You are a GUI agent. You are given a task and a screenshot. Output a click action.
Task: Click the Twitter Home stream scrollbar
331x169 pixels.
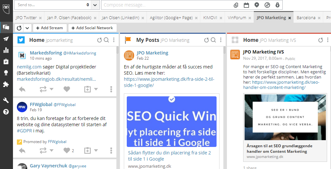(117, 51)
